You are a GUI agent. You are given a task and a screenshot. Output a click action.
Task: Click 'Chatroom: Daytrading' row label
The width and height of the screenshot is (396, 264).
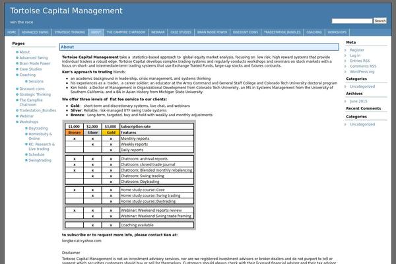coord(140,181)
